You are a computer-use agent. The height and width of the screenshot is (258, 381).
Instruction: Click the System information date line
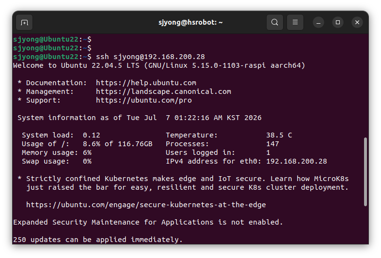140,118
